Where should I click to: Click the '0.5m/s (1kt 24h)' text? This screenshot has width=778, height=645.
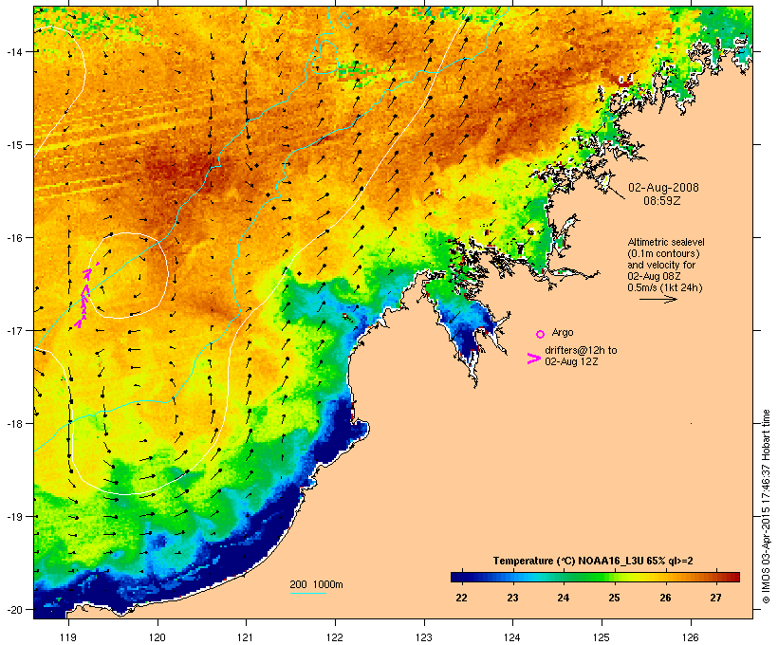click(x=665, y=287)
